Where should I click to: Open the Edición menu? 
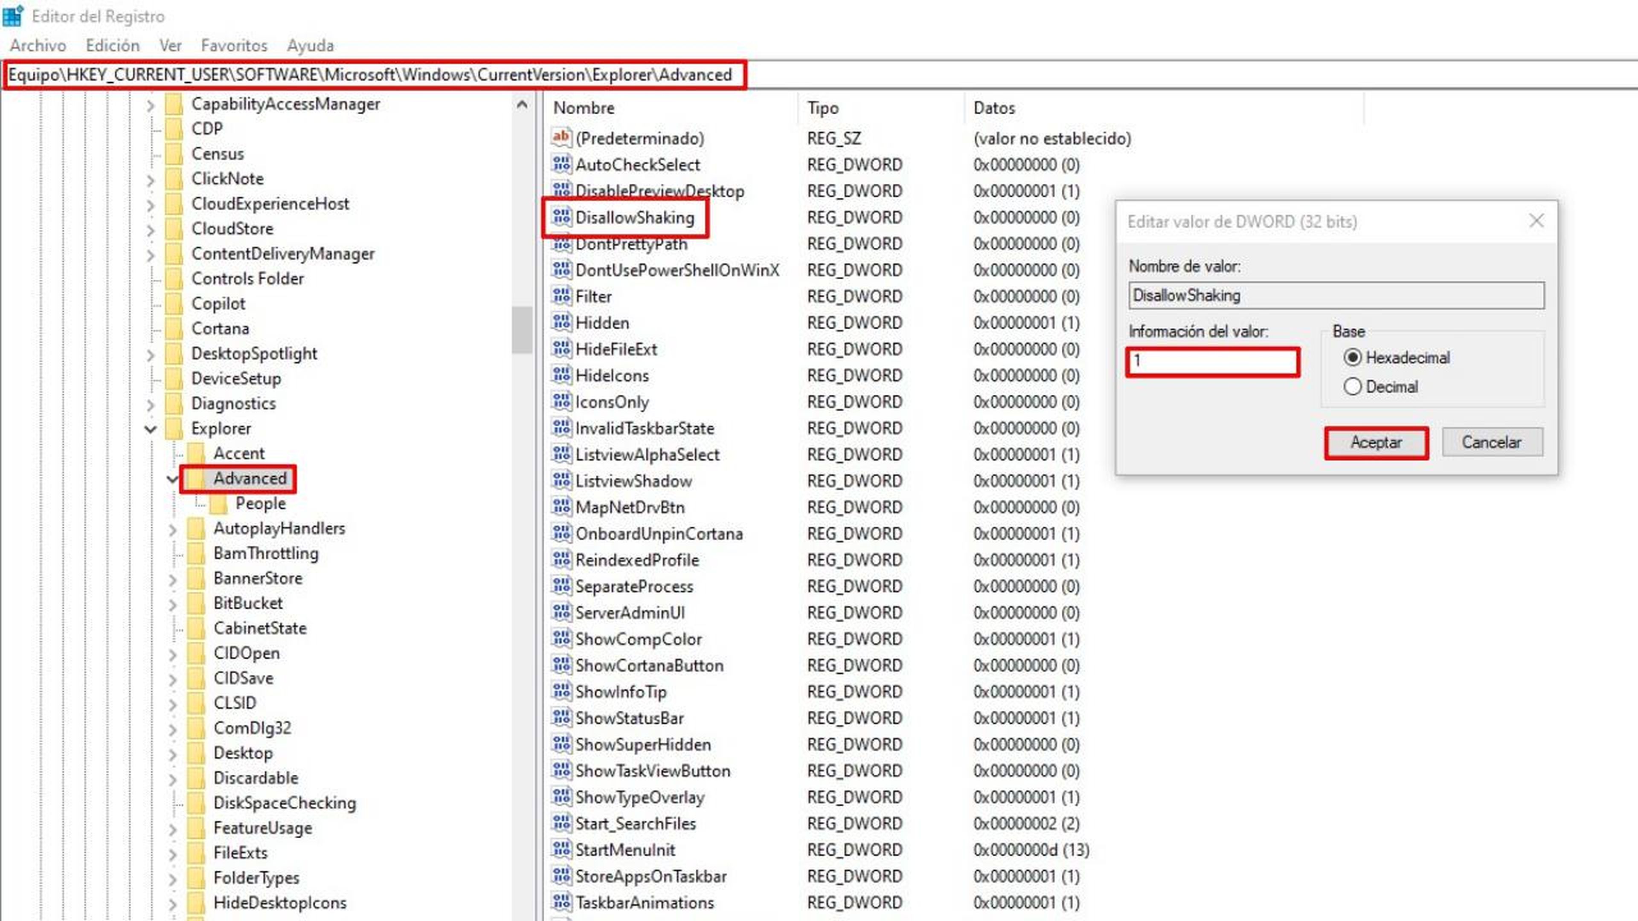113,45
